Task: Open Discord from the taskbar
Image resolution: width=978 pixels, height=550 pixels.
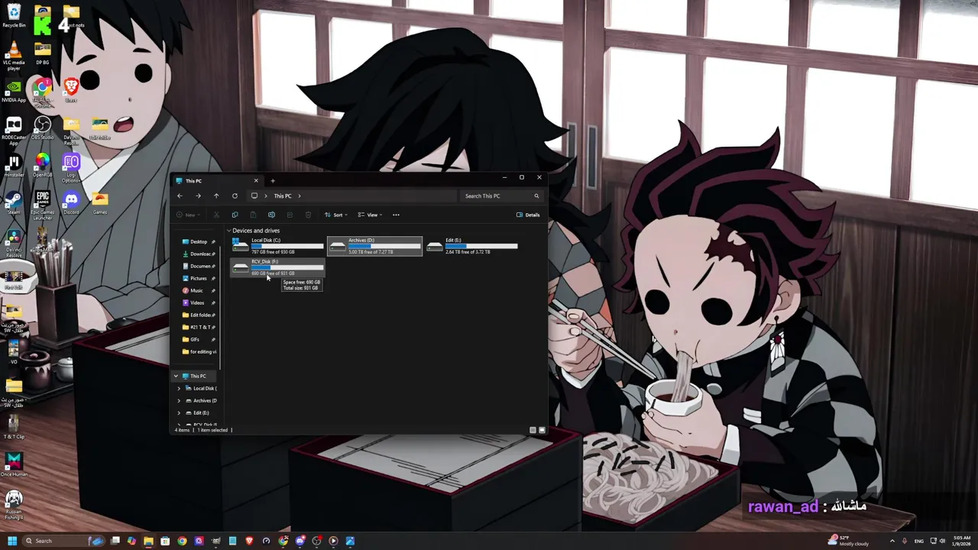Action: pos(300,541)
